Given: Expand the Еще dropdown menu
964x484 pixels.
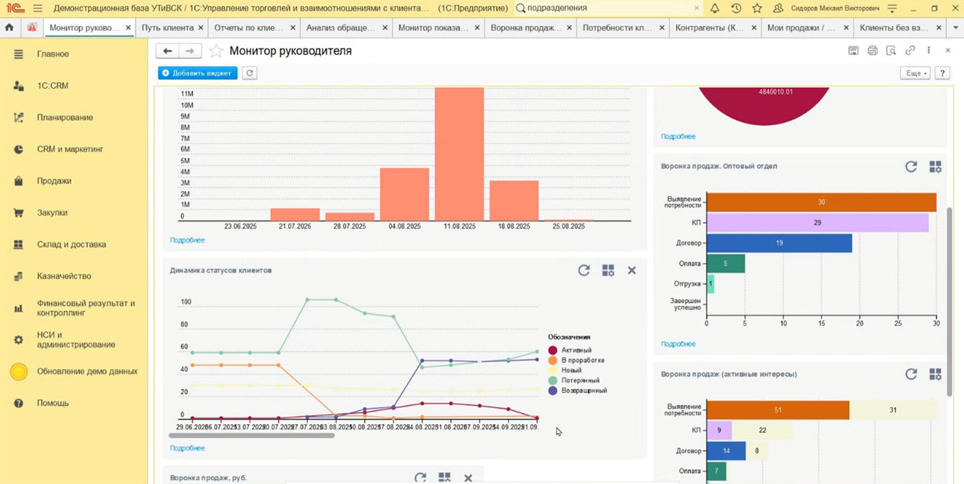Looking at the screenshot, I should pos(916,73).
